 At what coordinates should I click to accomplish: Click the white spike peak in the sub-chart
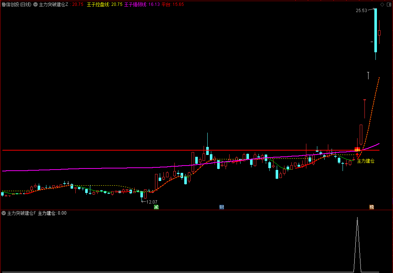(357, 219)
